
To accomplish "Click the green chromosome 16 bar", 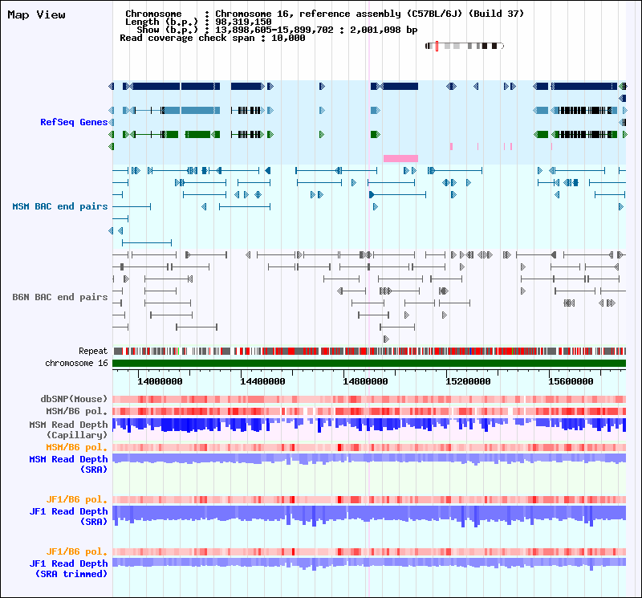I will 369,364.
